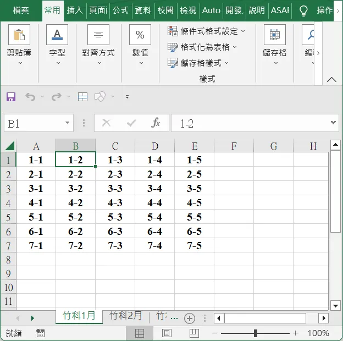Screen dimensions: 343x341
Task: Open the 檔案 file tab
Action: (21, 10)
